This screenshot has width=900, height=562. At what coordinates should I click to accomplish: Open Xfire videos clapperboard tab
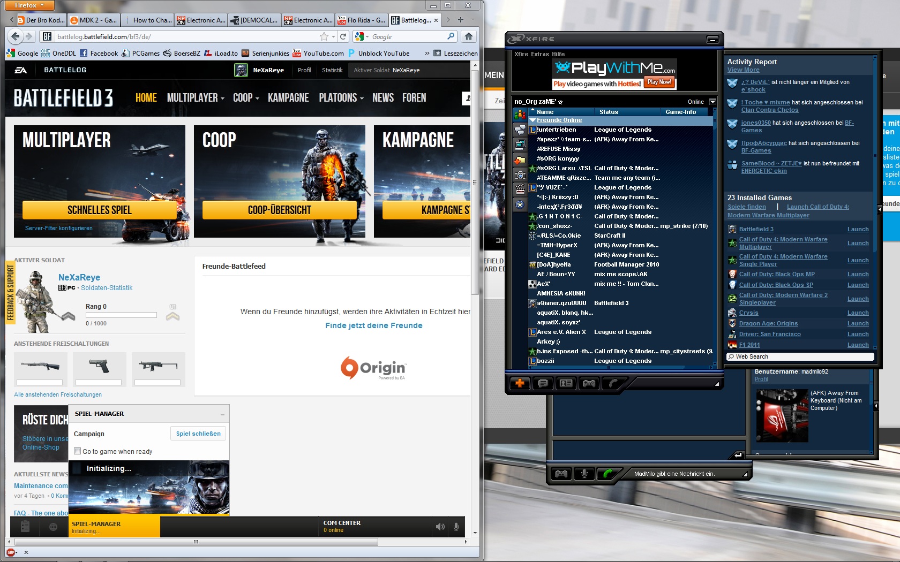point(520,189)
